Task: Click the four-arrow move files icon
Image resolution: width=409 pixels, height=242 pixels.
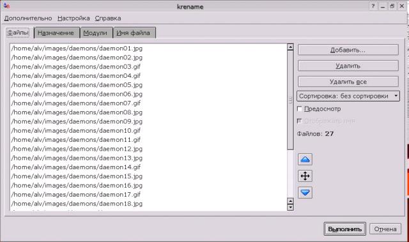Action: click(x=305, y=176)
